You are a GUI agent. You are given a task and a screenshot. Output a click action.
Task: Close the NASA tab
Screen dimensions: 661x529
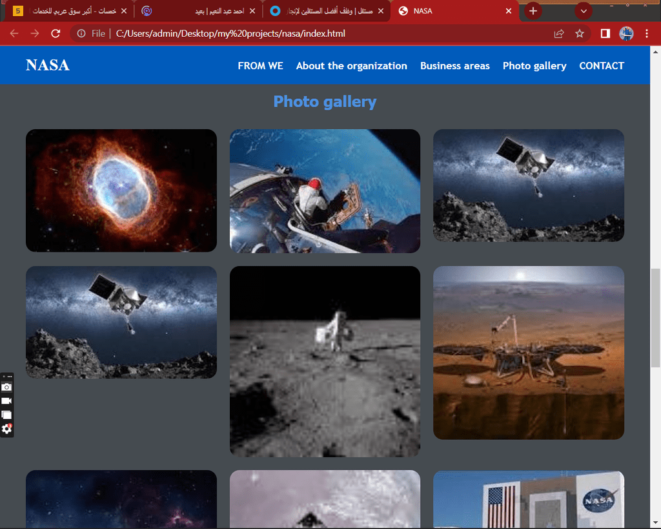click(509, 11)
